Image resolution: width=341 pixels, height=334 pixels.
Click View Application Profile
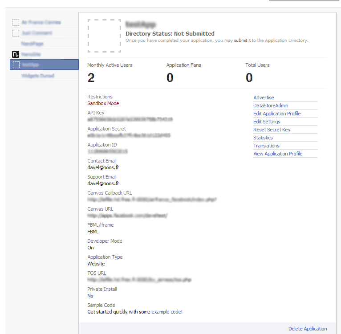(x=278, y=154)
